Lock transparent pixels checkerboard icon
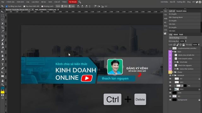Viewport: 202px width, 113px height. (x=174, y=45)
